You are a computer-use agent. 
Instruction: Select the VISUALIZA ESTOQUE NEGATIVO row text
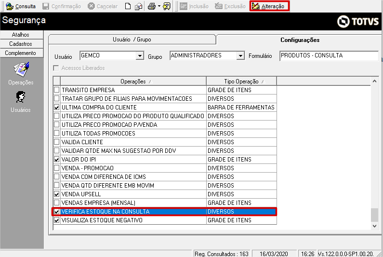102,220
